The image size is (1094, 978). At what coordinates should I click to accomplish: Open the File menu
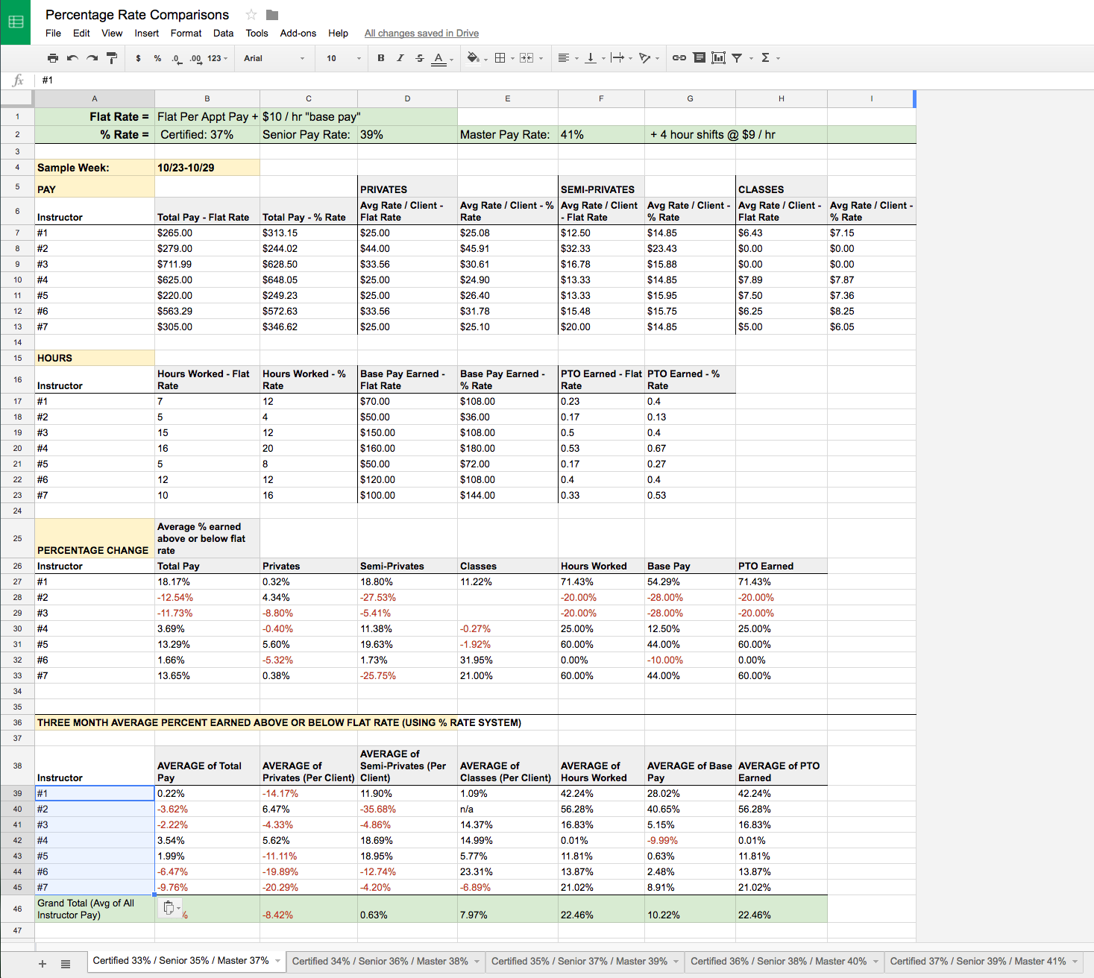[53, 34]
